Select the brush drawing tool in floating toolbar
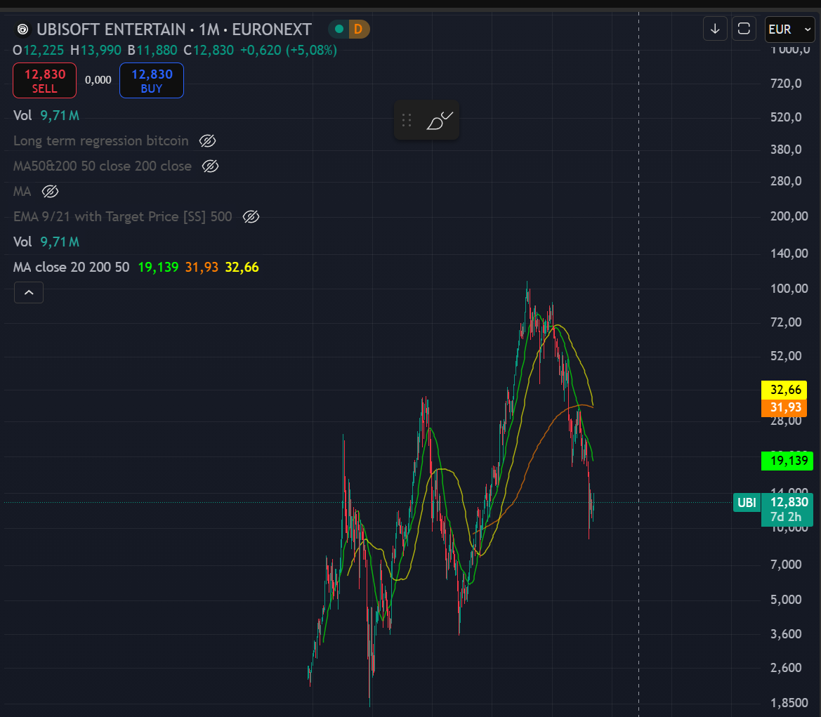This screenshot has height=717, width=821. (440, 121)
